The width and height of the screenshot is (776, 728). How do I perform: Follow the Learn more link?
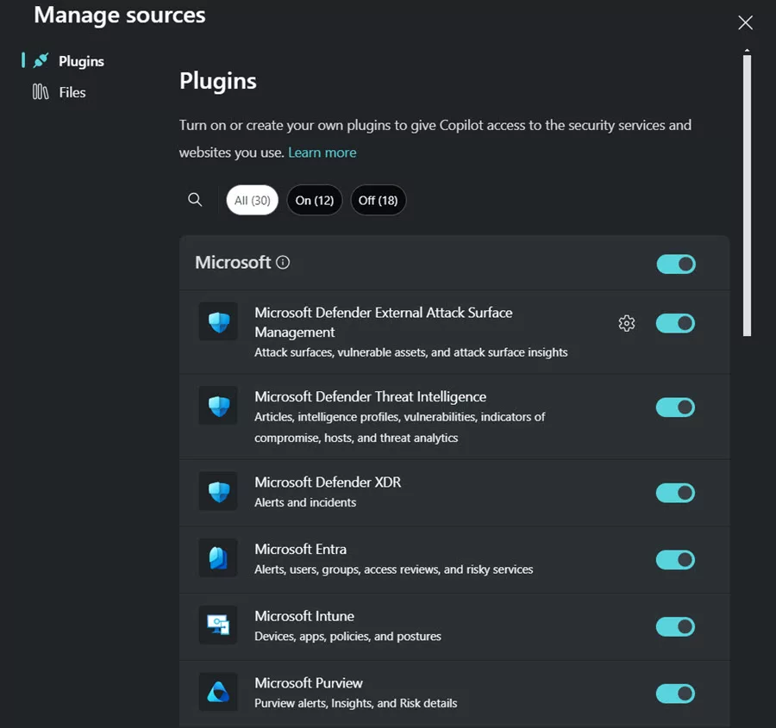click(322, 152)
